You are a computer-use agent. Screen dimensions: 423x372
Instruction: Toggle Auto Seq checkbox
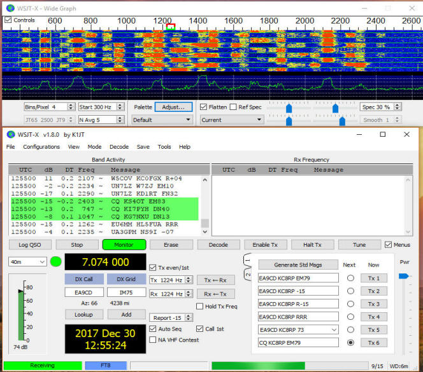[x=153, y=329]
